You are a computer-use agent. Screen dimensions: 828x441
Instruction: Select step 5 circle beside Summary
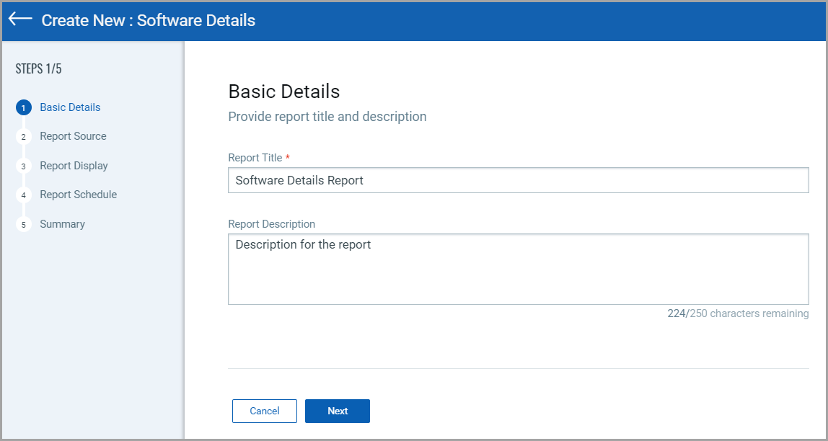(x=23, y=224)
